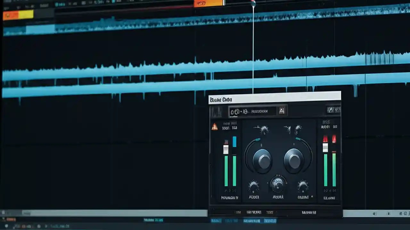Screen dimensions: 410x230
Task: Switch to the highlighted tab in the bottom taskbar
Action: 271,221
